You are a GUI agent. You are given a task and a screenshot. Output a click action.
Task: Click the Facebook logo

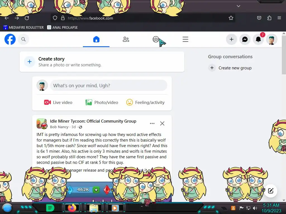pos(10,39)
